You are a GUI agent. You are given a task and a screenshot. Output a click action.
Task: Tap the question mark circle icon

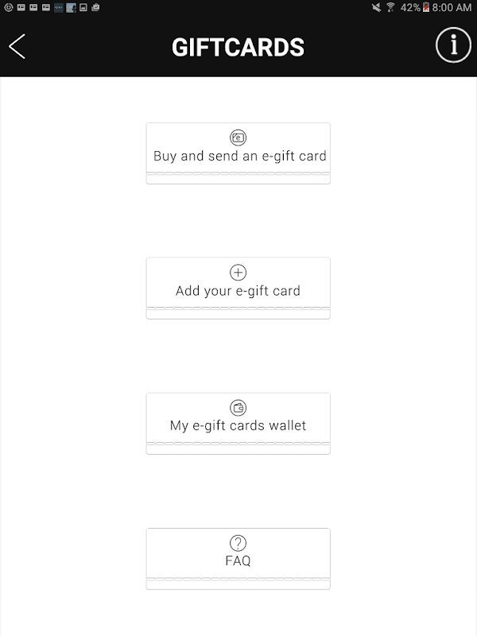(238, 543)
